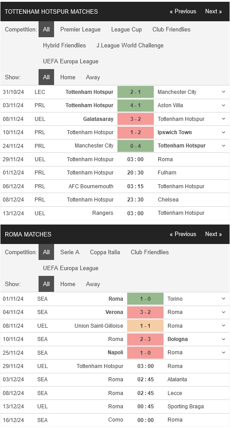Go to Next Roma matches
230x430 pixels.
coord(213,234)
